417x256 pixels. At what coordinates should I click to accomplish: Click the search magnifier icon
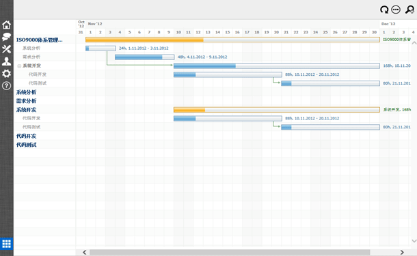(x=409, y=10)
